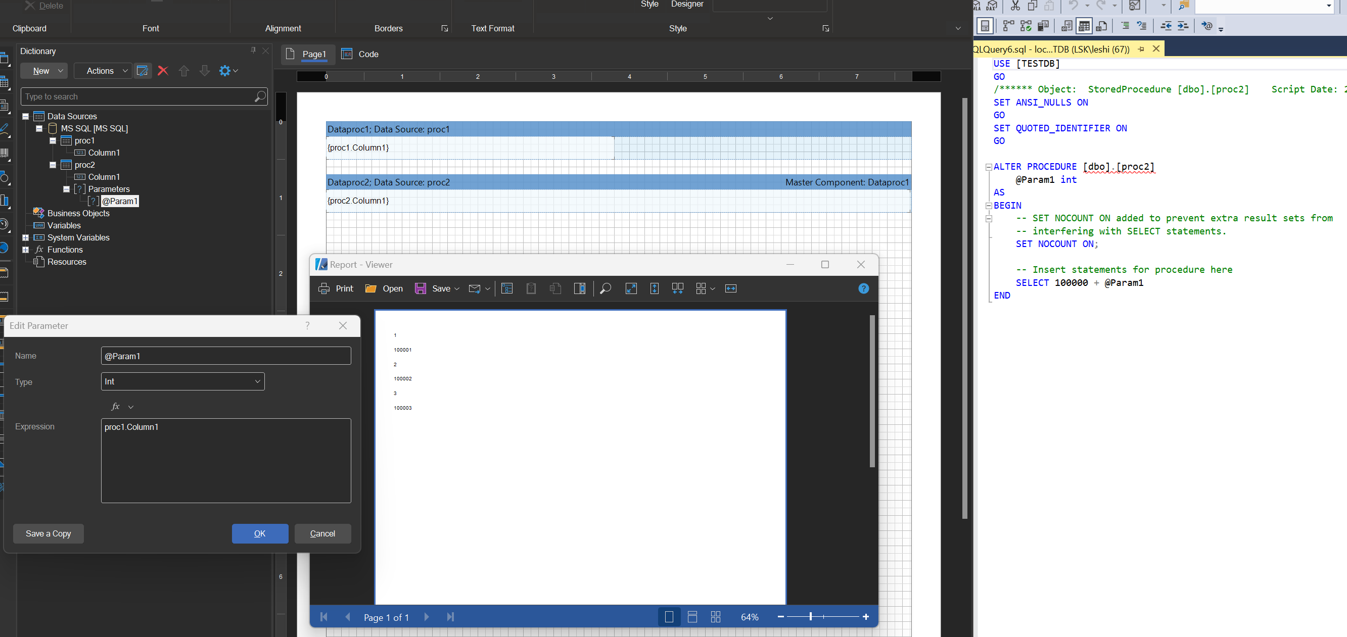1347x637 pixels.
Task: Expand the proc2 Parameters tree node
Action: 66,188
